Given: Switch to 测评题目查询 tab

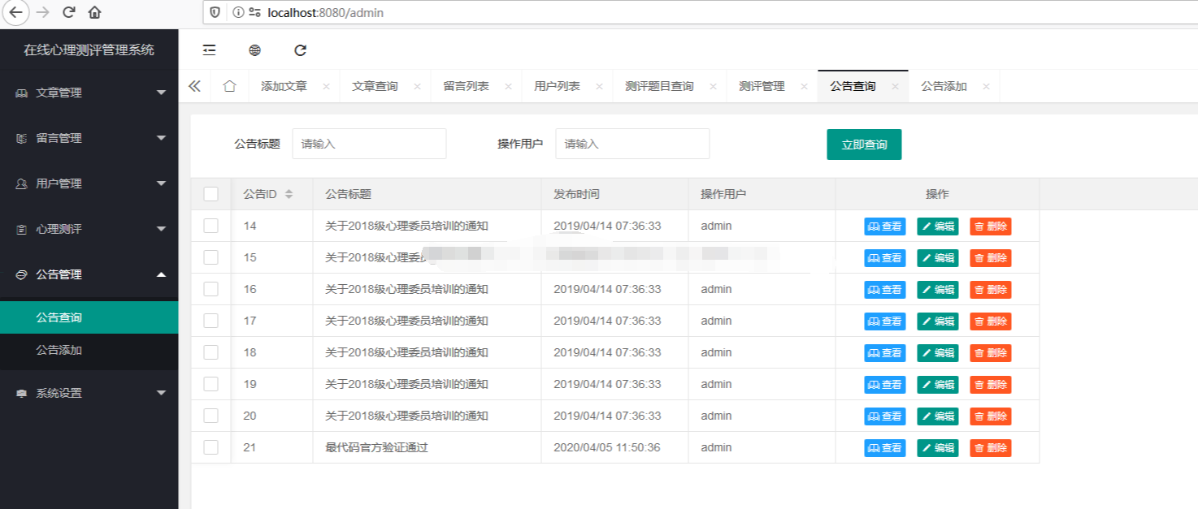Looking at the screenshot, I should point(659,86).
